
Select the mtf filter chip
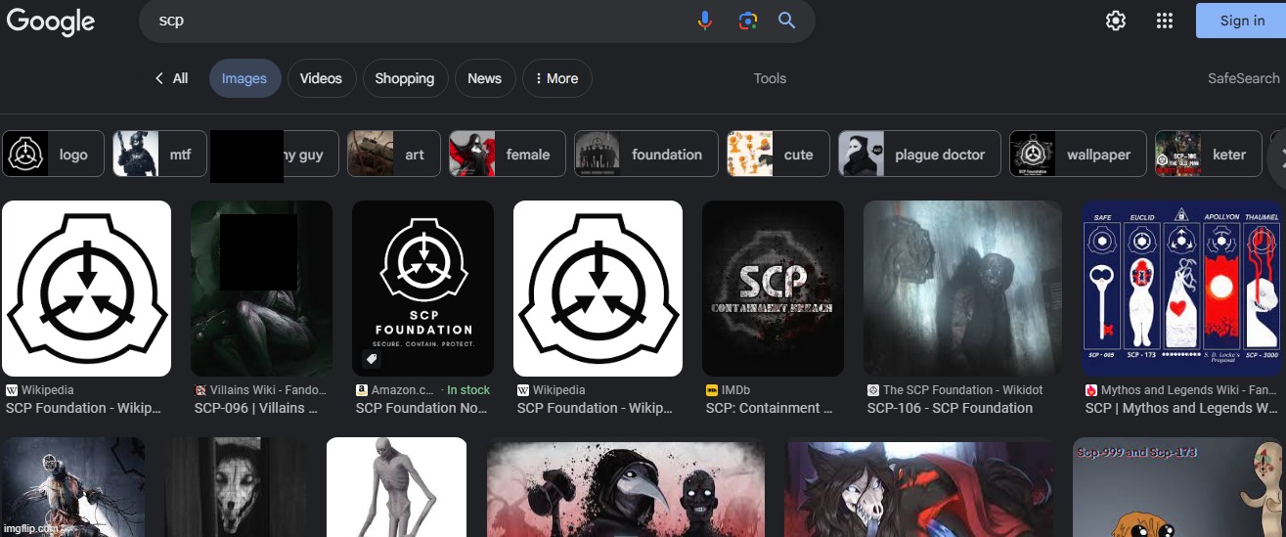157,154
